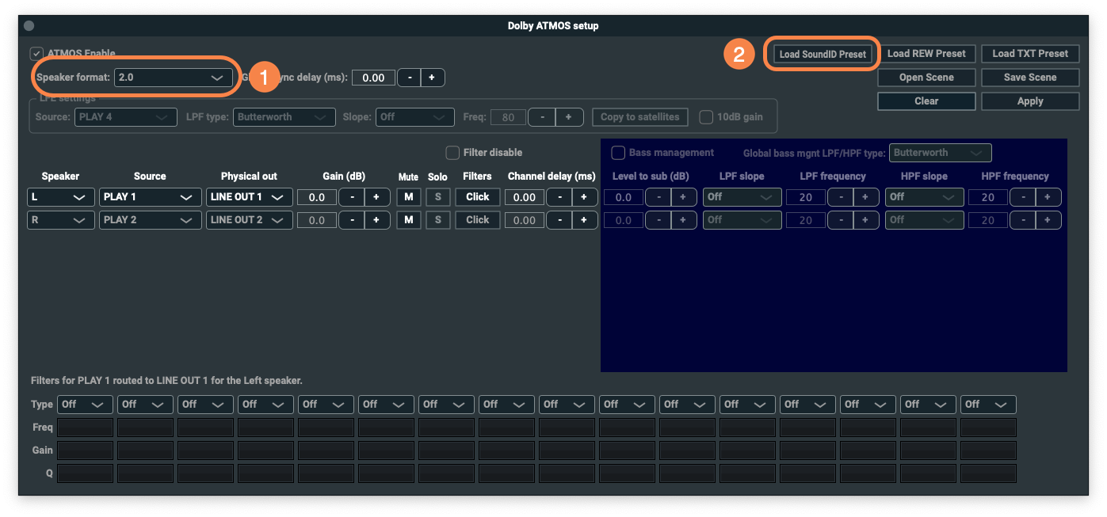
Task: Click the Filters button for R speaker
Action: pos(478,220)
